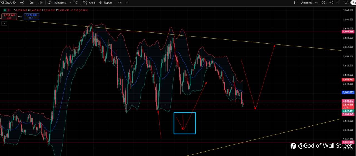Click the blue 3,642.203 price label

point(348,92)
